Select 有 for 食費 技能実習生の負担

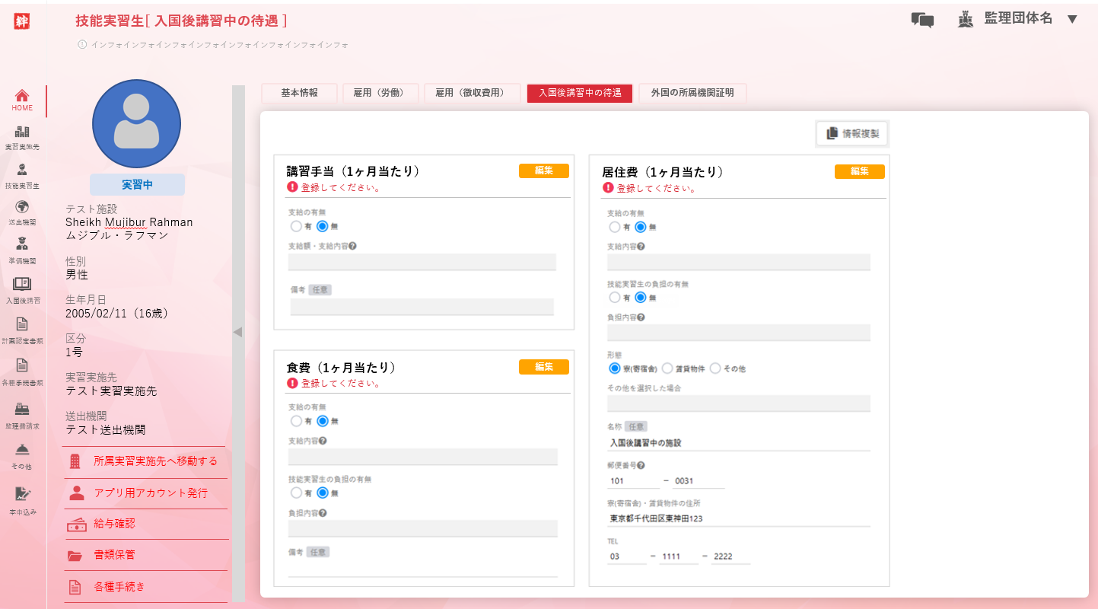296,493
